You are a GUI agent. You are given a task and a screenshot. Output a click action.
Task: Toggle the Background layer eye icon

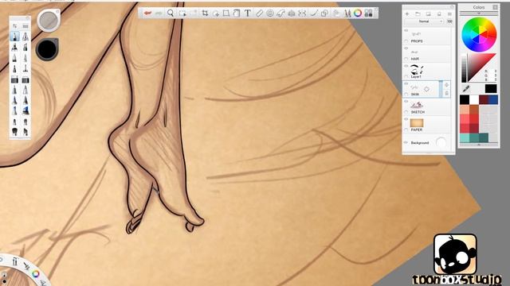tap(406, 142)
